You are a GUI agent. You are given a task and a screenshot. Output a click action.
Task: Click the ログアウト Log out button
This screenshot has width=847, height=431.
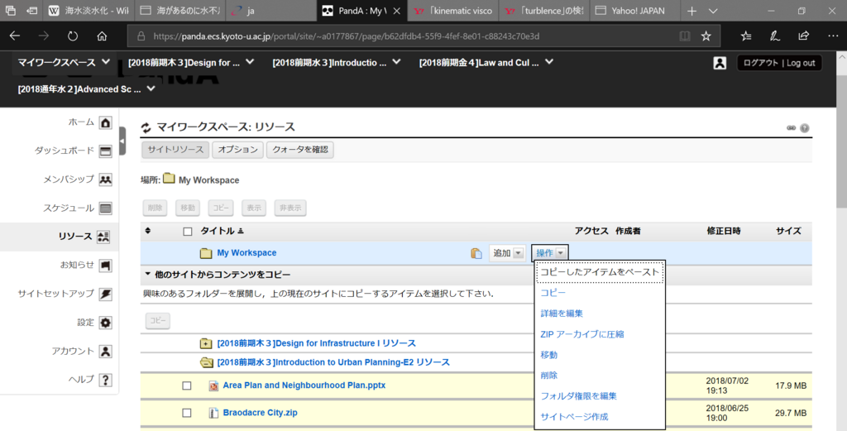tap(779, 63)
